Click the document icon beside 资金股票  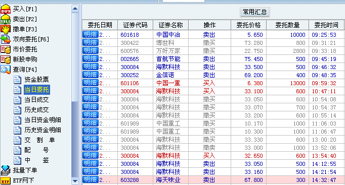pos(17,80)
